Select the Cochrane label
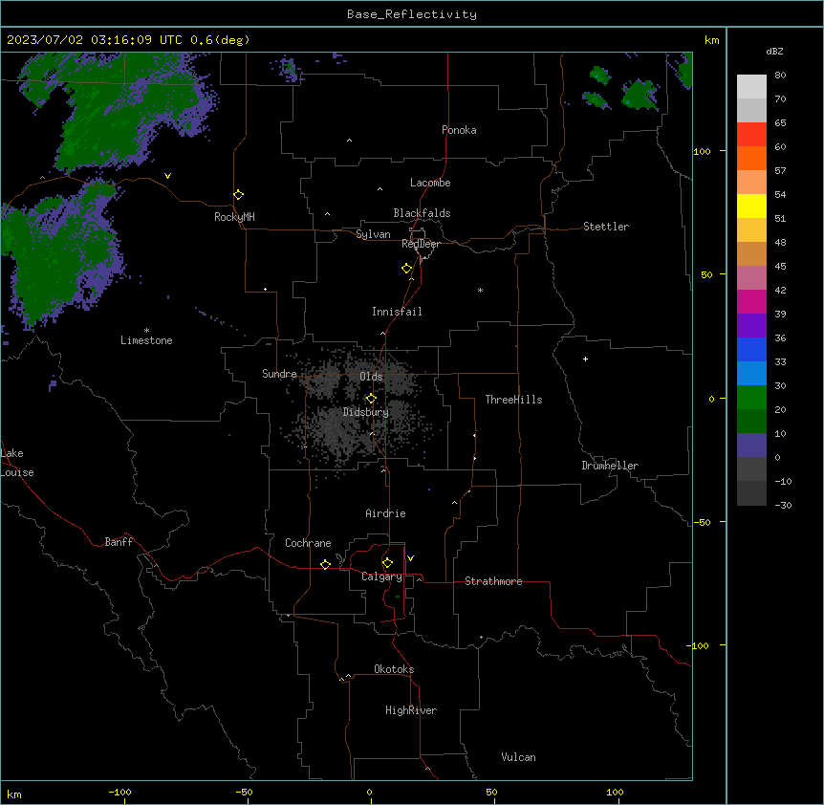 click(308, 543)
